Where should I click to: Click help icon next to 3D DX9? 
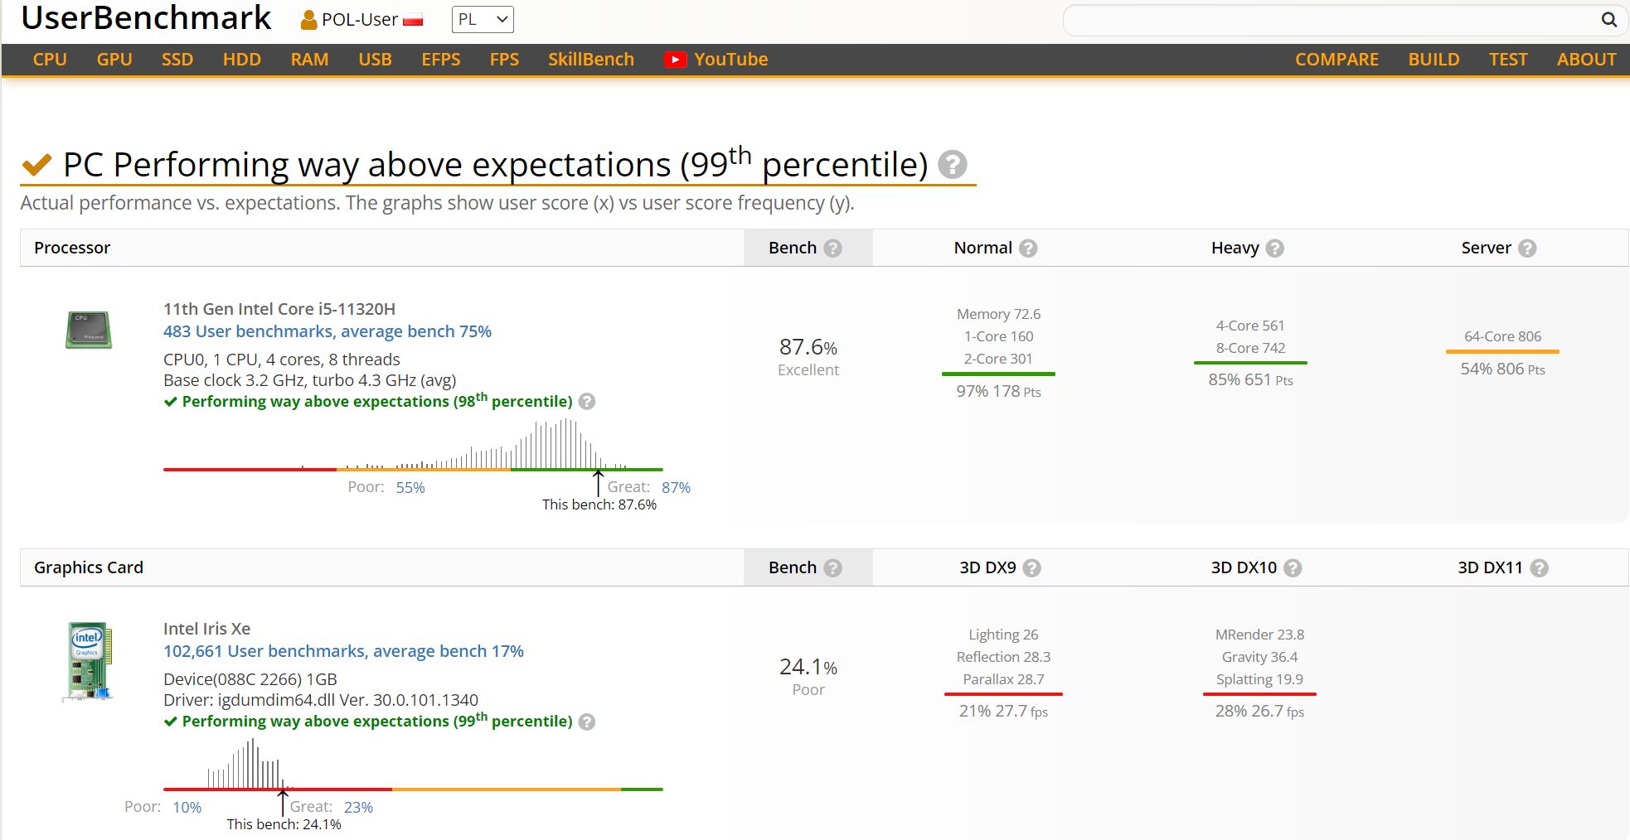[1031, 568]
